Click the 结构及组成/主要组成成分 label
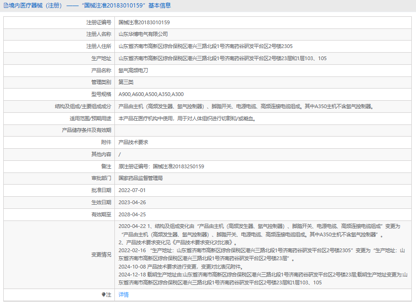416x303 pixels. pyautogui.click(x=83, y=106)
